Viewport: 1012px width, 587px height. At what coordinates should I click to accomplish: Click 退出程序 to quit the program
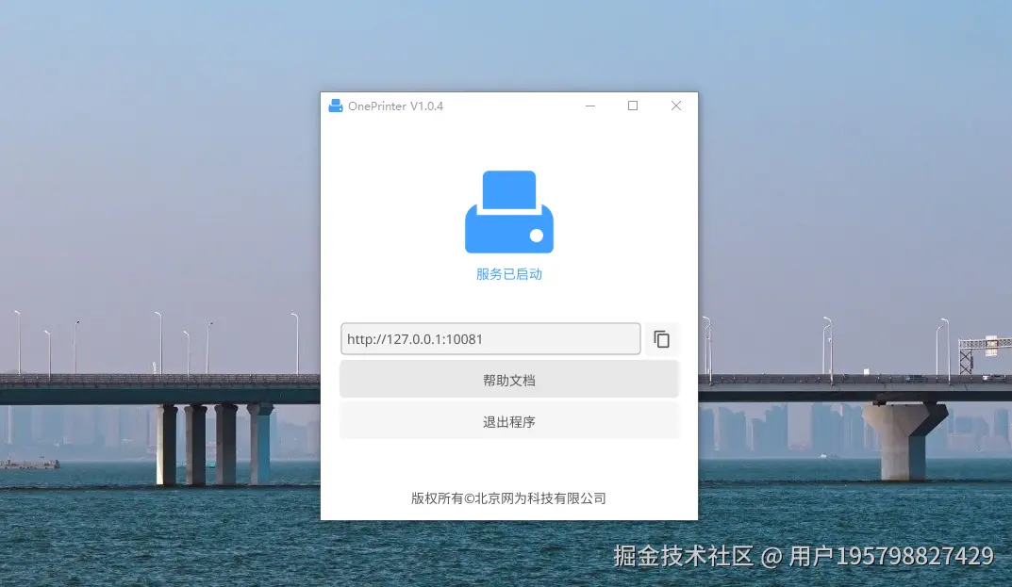pyautogui.click(x=509, y=421)
